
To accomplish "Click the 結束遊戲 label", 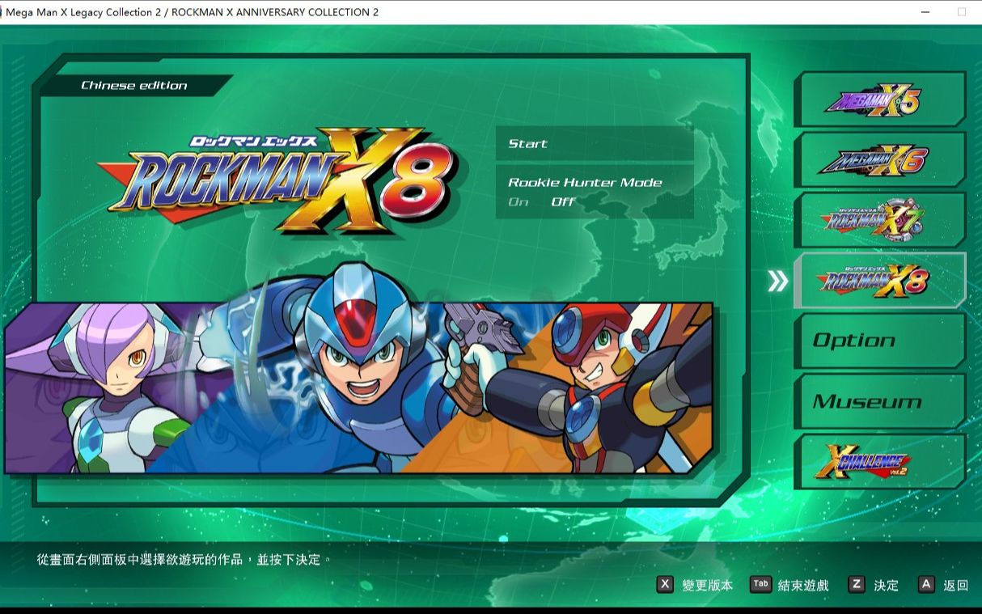I will point(803,585).
